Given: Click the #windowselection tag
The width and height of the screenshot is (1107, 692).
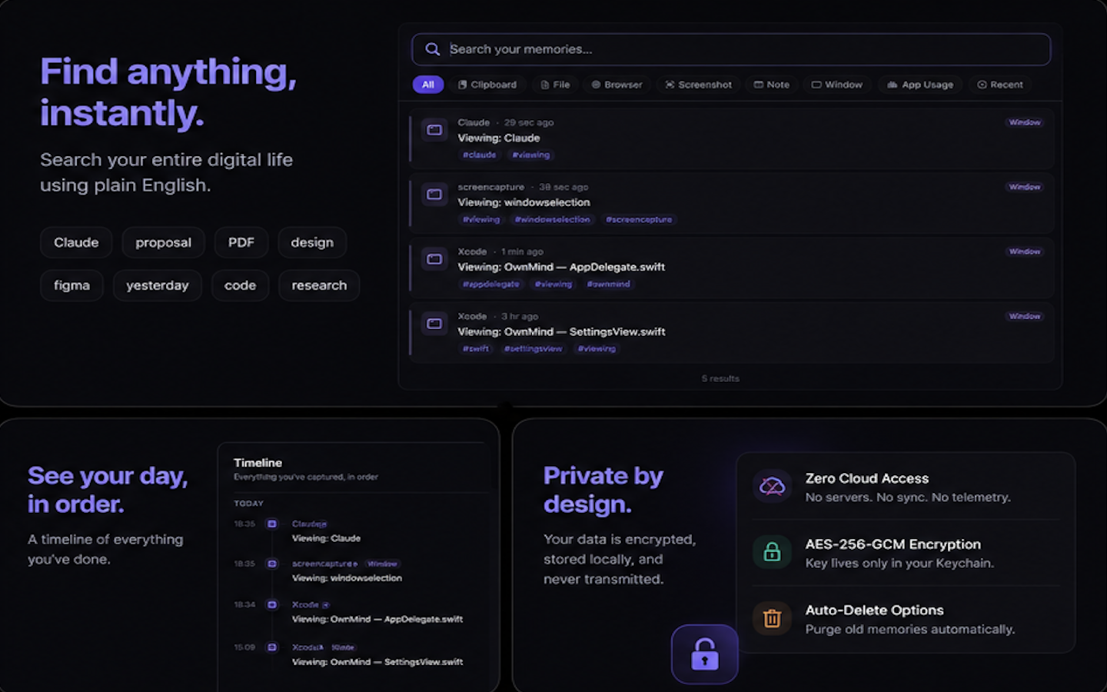Looking at the screenshot, I should [x=553, y=219].
